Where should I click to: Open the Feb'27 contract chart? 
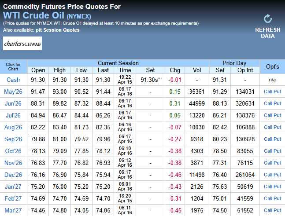[13, 198]
